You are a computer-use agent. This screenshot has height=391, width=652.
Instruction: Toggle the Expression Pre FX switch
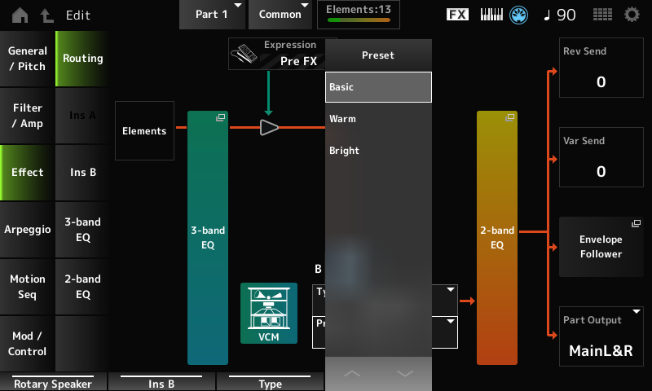pos(277,53)
